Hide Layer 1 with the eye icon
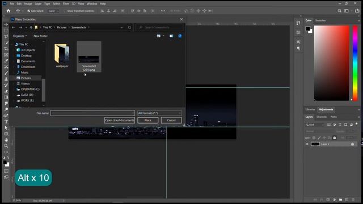The image size is (363, 204). tap(307, 144)
